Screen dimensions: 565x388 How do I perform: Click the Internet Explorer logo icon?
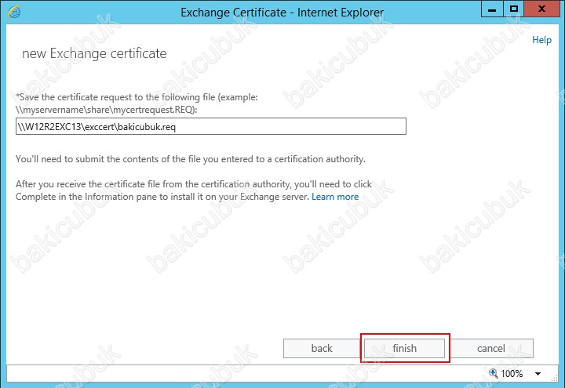tap(14, 12)
